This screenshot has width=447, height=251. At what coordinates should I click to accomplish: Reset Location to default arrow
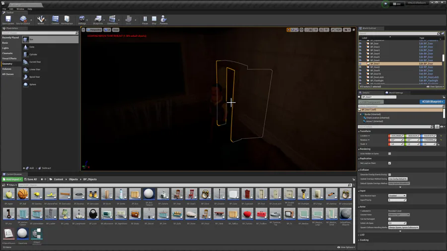pos(441,136)
